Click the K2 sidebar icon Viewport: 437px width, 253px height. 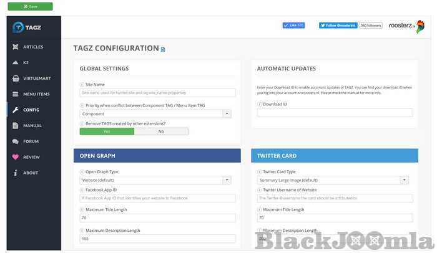[15, 63]
